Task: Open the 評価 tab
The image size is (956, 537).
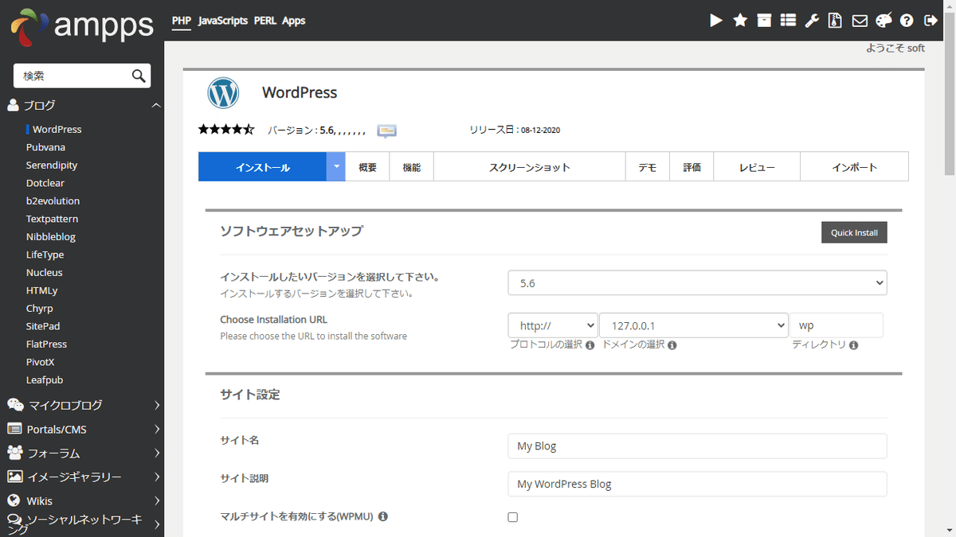Action: 692,167
